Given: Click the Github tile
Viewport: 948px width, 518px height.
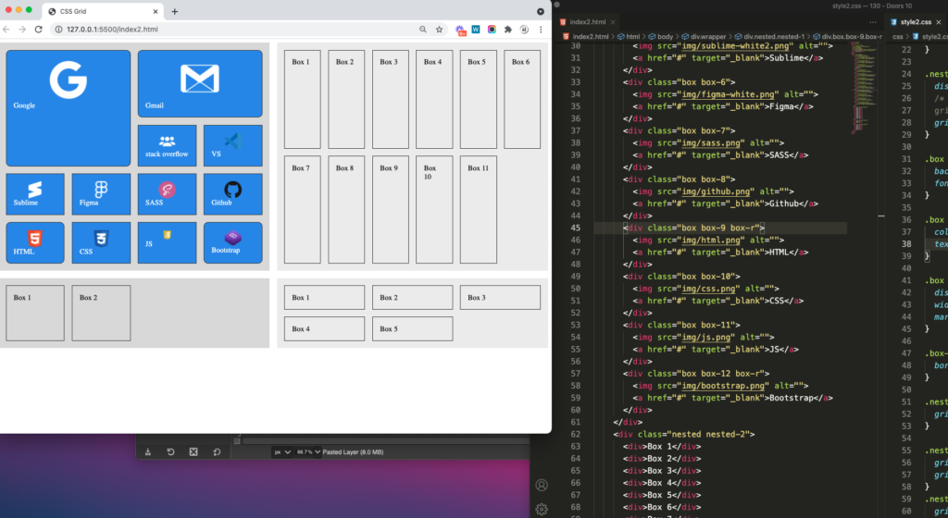Looking at the screenshot, I should 232,194.
